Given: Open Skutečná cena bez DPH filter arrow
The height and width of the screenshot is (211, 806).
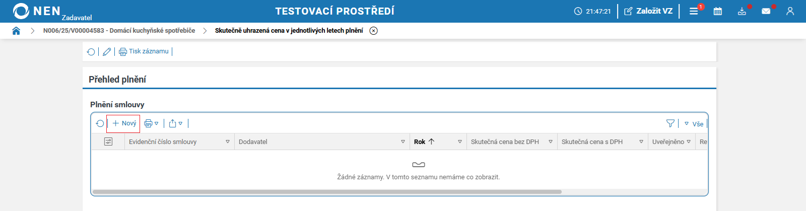Looking at the screenshot, I should tap(551, 142).
